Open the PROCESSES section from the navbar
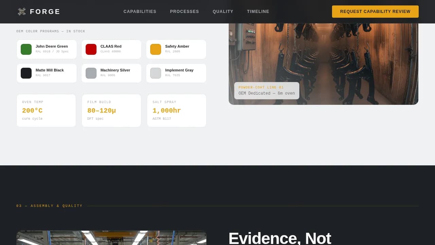Image resolution: width=435 pixels, height=245 pixels. pos(185,11)
